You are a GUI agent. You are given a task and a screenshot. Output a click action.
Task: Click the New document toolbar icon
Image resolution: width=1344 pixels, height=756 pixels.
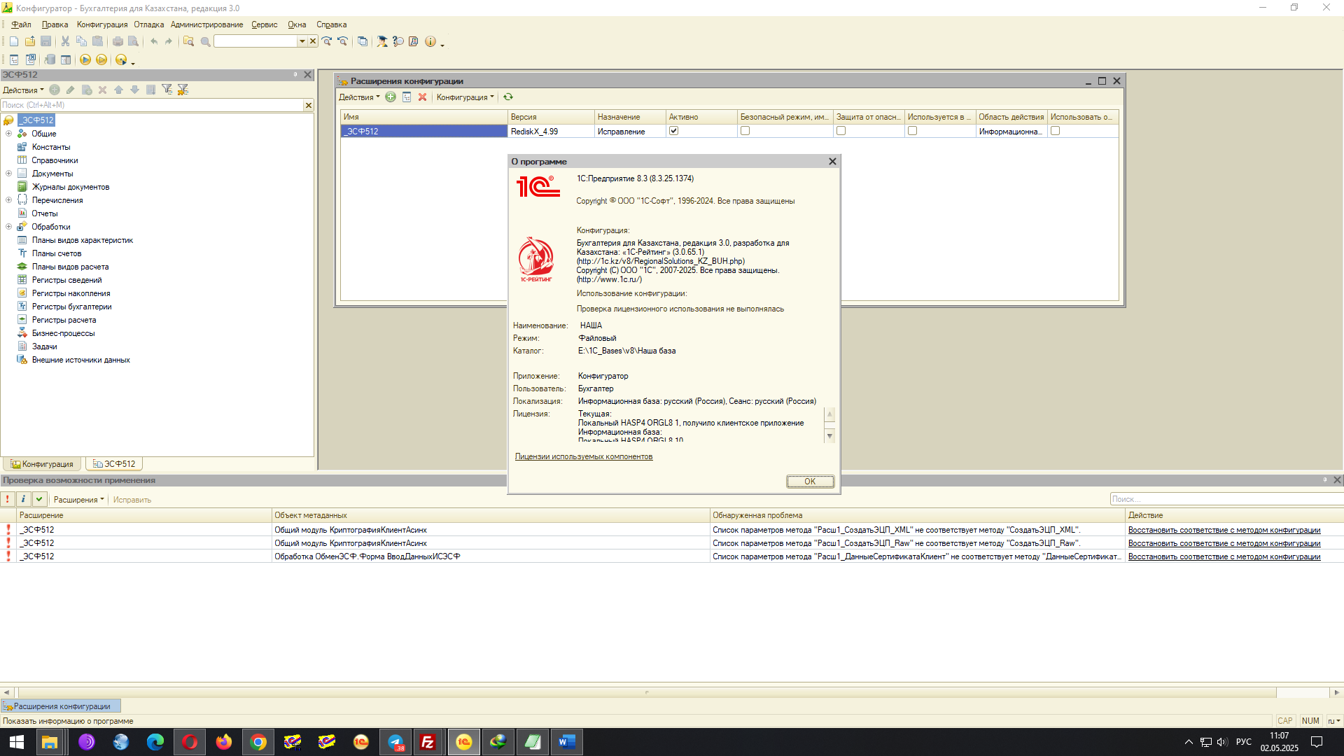[x=14, y=42]
